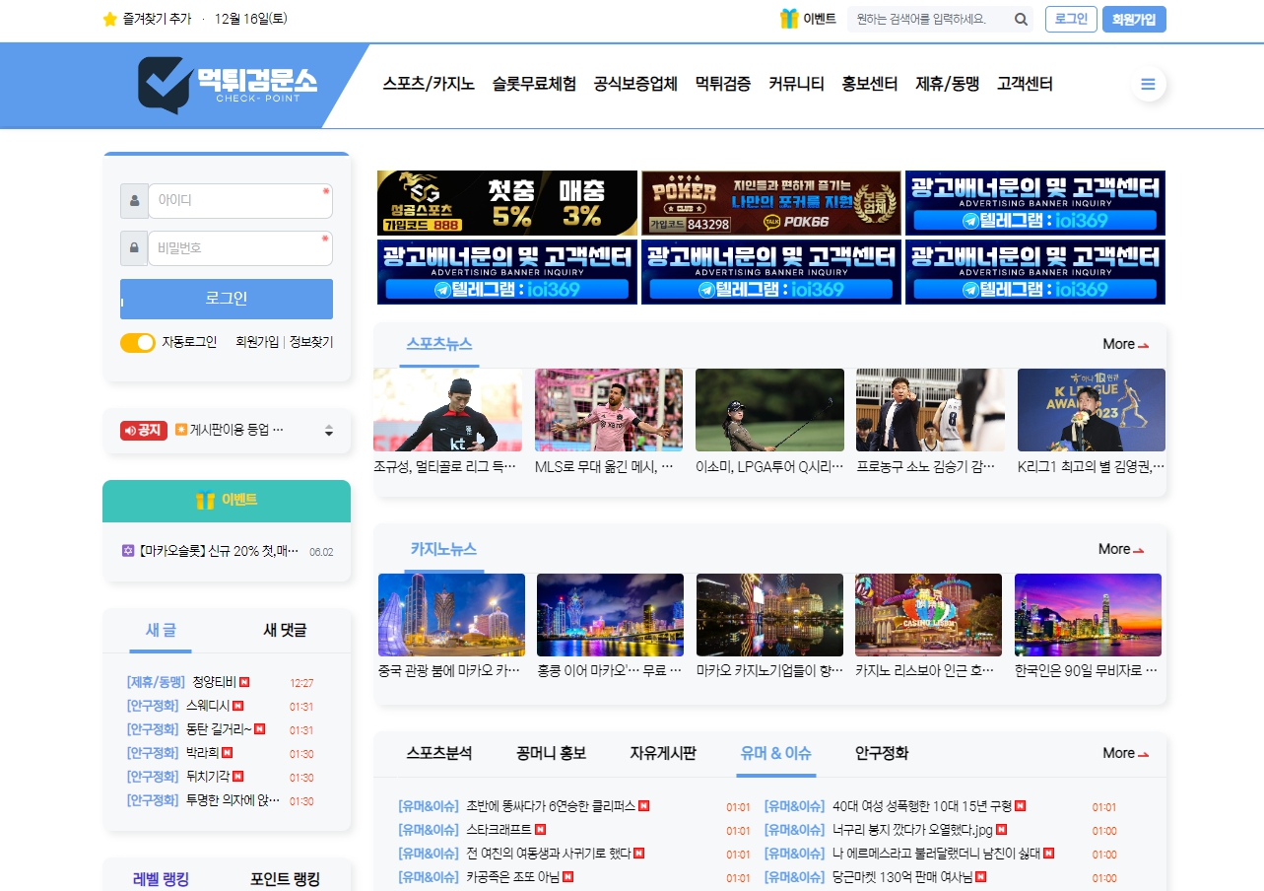Screen dimensions: 1264x891
Task: Click the user icon beside ID field
Action: [x=134, y=201]
